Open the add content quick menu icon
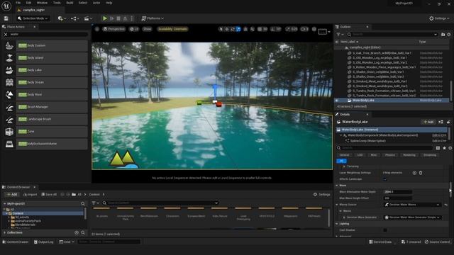This screenshot has width=454, height=255. point(62,18)
